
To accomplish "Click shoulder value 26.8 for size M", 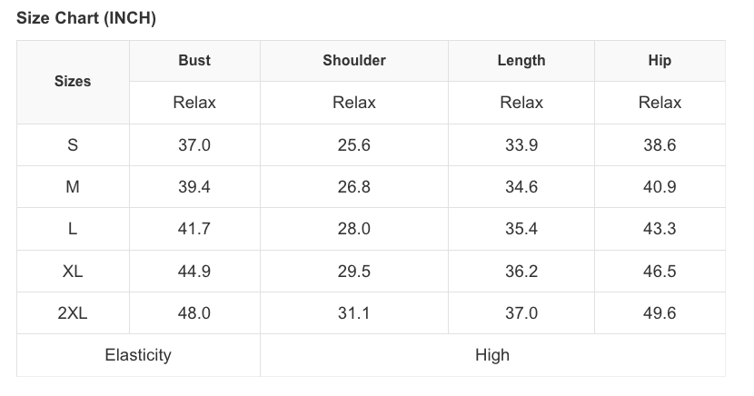I will click(x=354, y=187).
